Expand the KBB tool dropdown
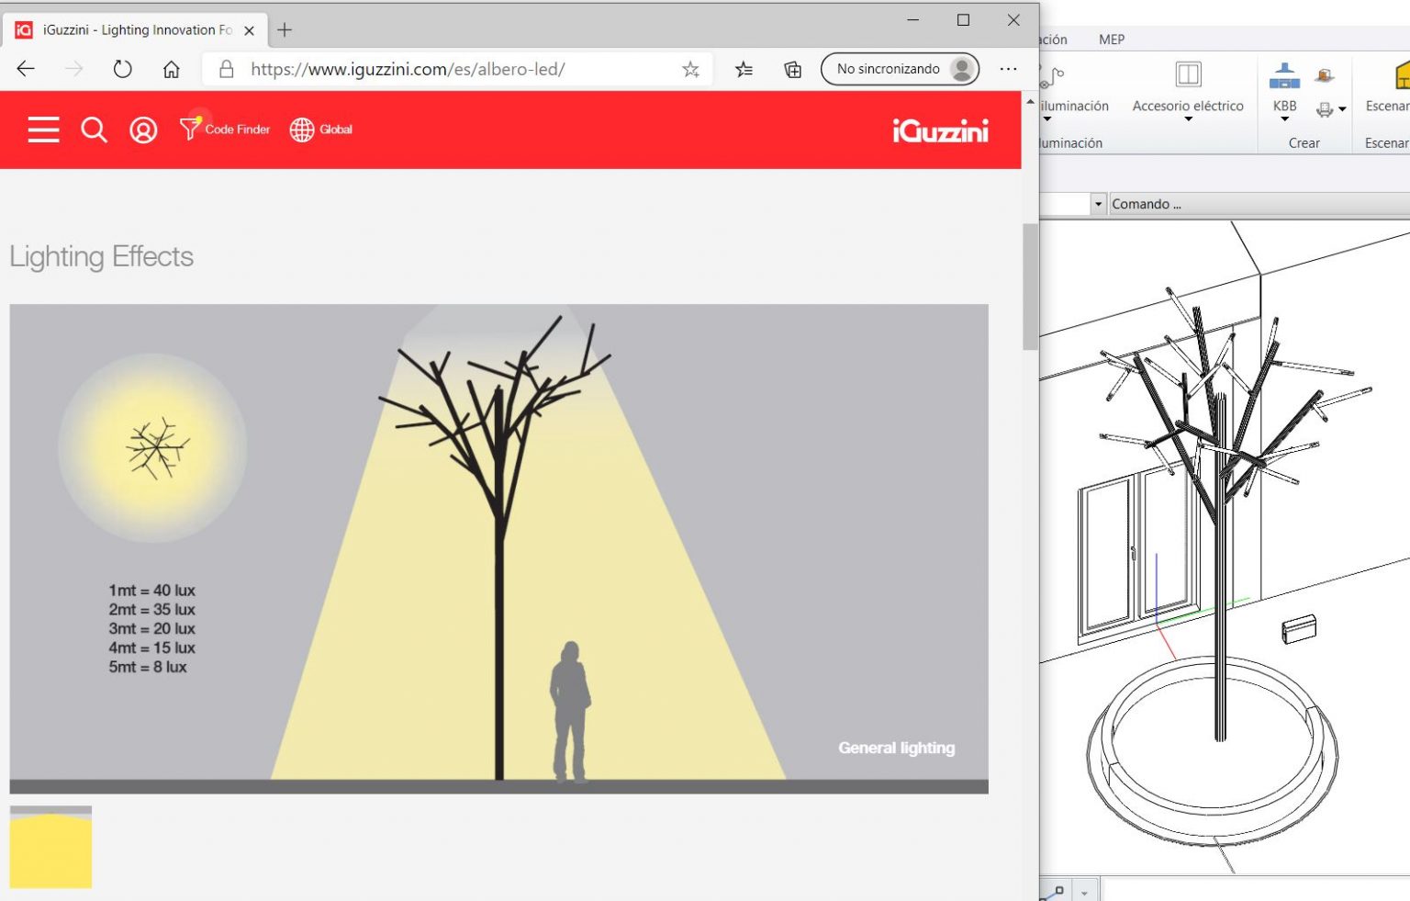Screen dimensions: 1410x901 coord(1284,118)
